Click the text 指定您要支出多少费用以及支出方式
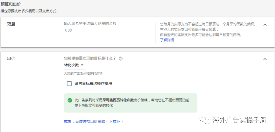This screenshot has height=132, width=275. [28, 11]
